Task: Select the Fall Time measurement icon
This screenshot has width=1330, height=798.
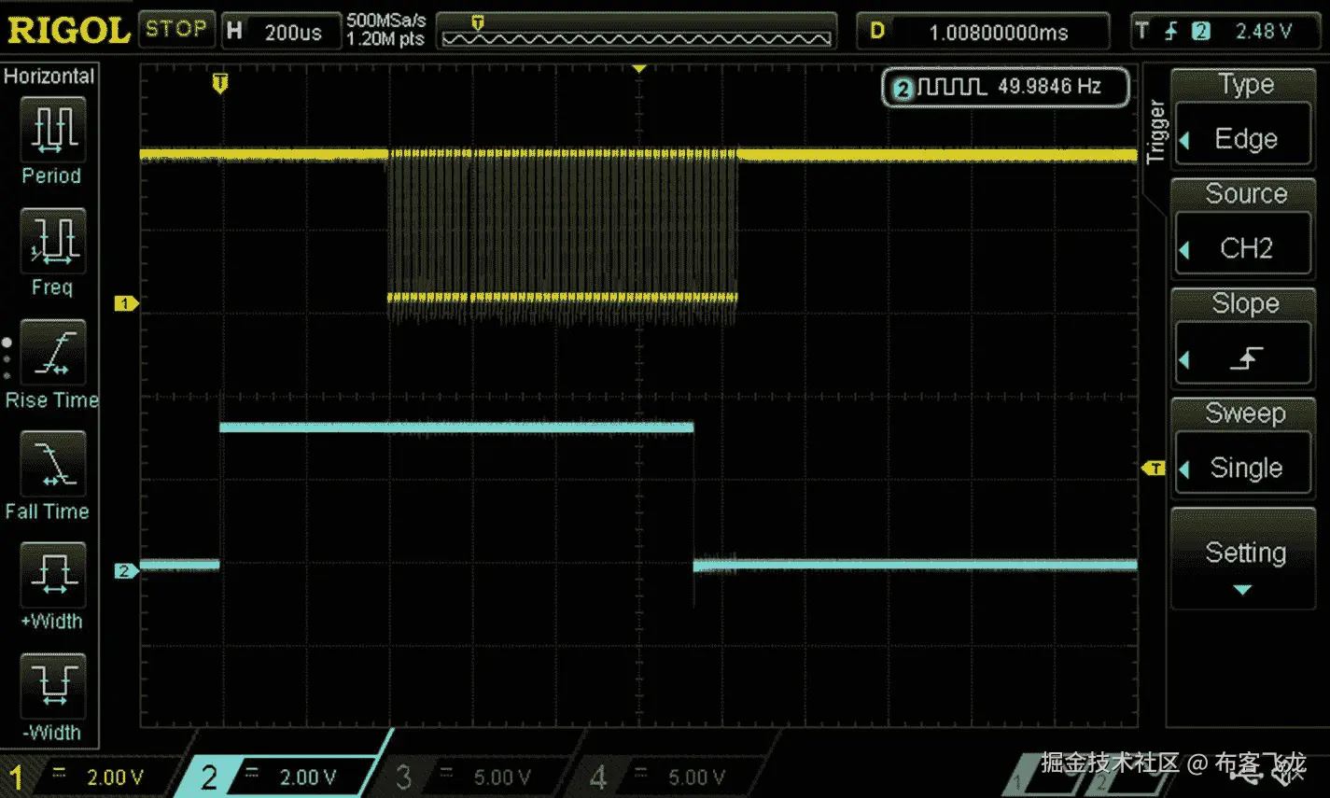Action: (x=53, y=463)
